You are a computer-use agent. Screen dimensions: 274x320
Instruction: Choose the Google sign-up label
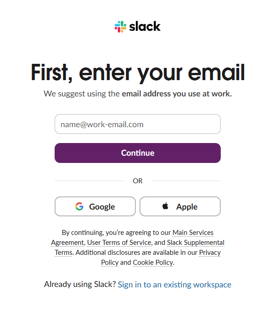(x=102, y=207)
